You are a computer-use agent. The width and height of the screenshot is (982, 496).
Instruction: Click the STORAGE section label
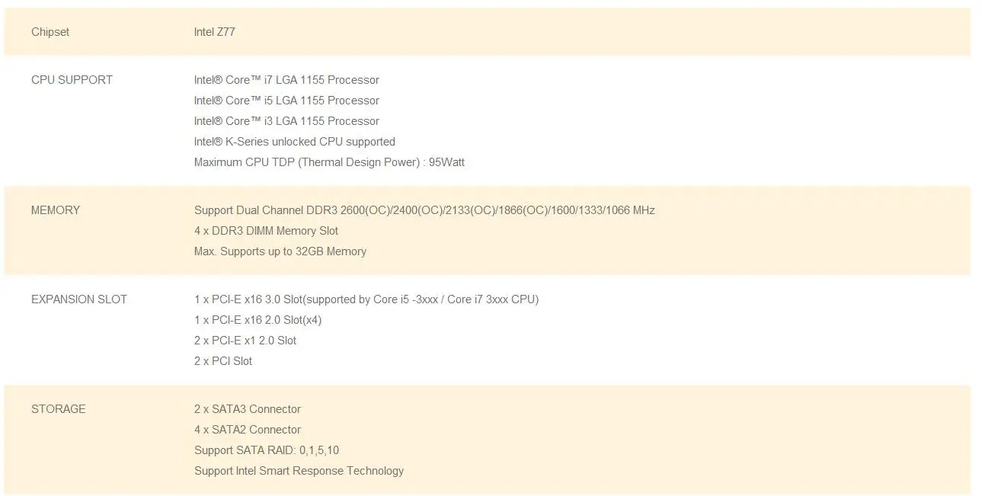[x=59, y=409]
